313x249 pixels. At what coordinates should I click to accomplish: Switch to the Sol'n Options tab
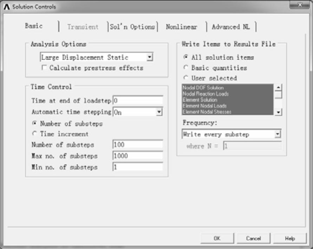pos(132,27)
